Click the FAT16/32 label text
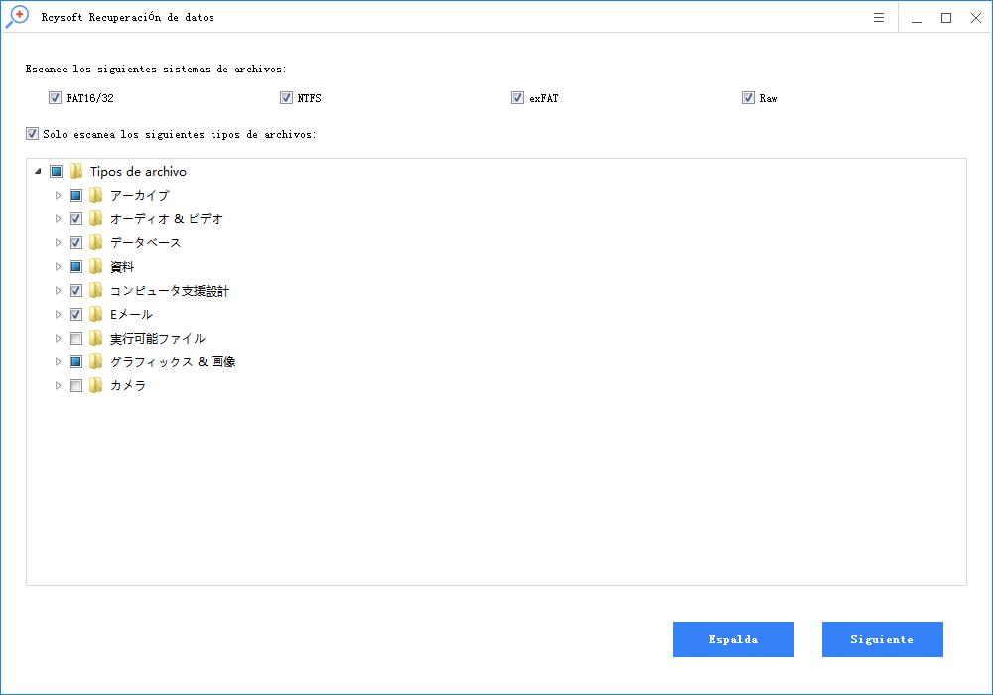993x695 pixels. point(90,98)
